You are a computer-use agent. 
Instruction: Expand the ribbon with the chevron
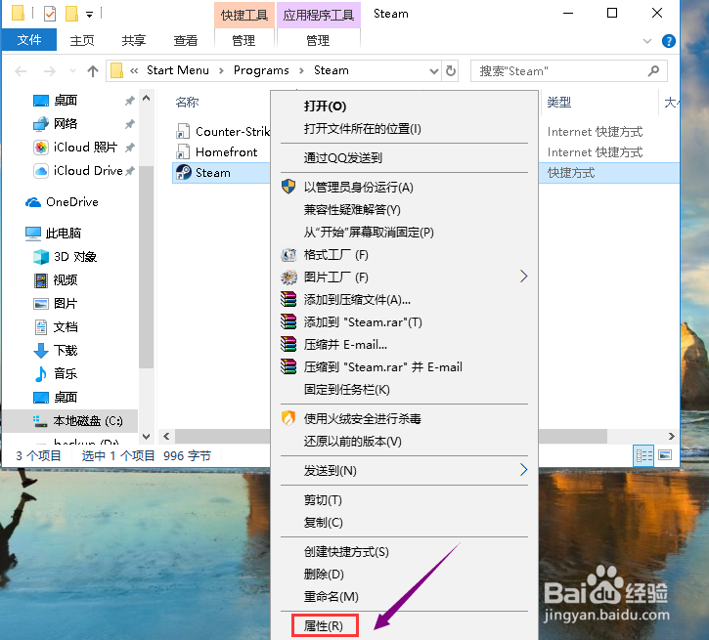click(647, 41)
